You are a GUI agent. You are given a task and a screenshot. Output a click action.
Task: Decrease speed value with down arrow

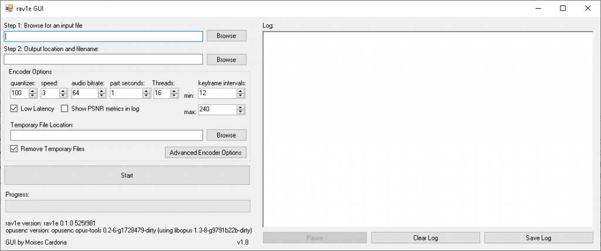point(63,95)
